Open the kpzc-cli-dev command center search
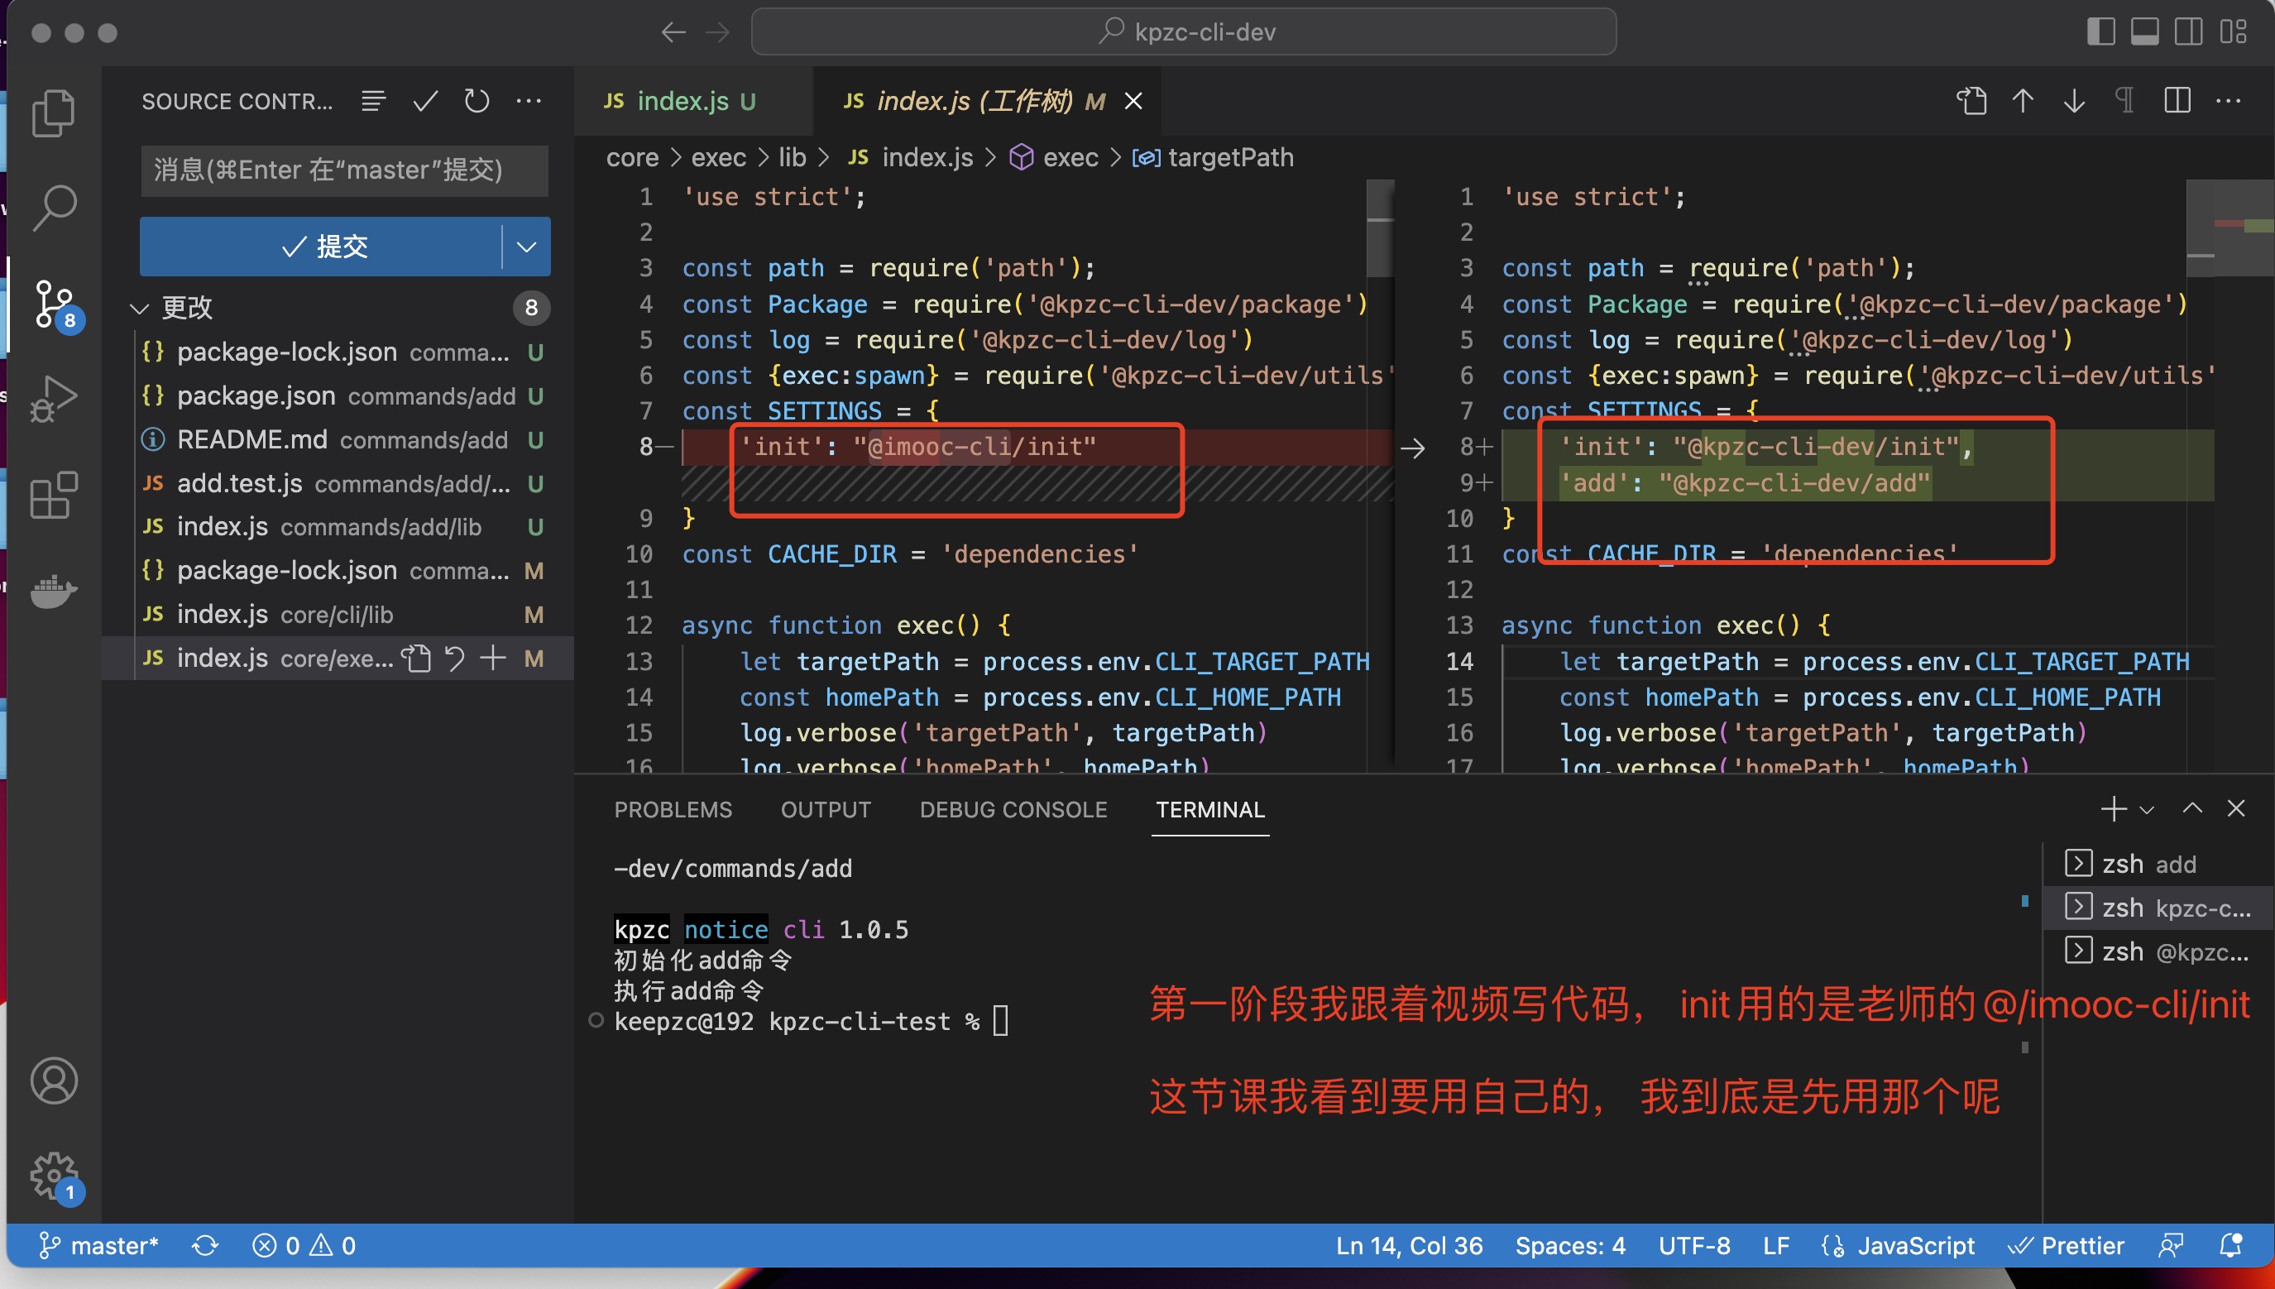Viewport: 2275px width, 1289px height. click(1184, 33)
